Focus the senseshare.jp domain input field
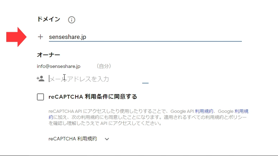Viewport: 278px width, 156px height. point(145,37)
